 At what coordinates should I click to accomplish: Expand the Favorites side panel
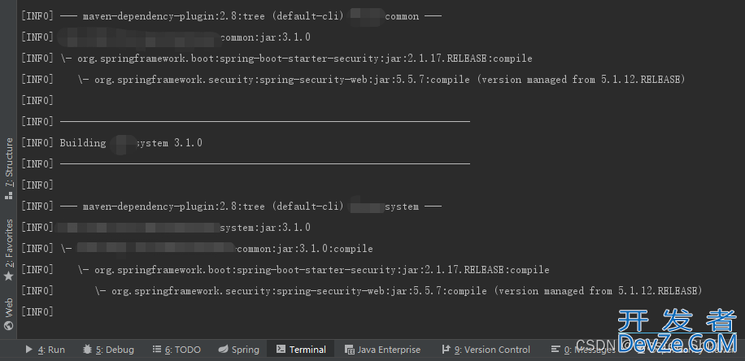[x=9, y=242]
